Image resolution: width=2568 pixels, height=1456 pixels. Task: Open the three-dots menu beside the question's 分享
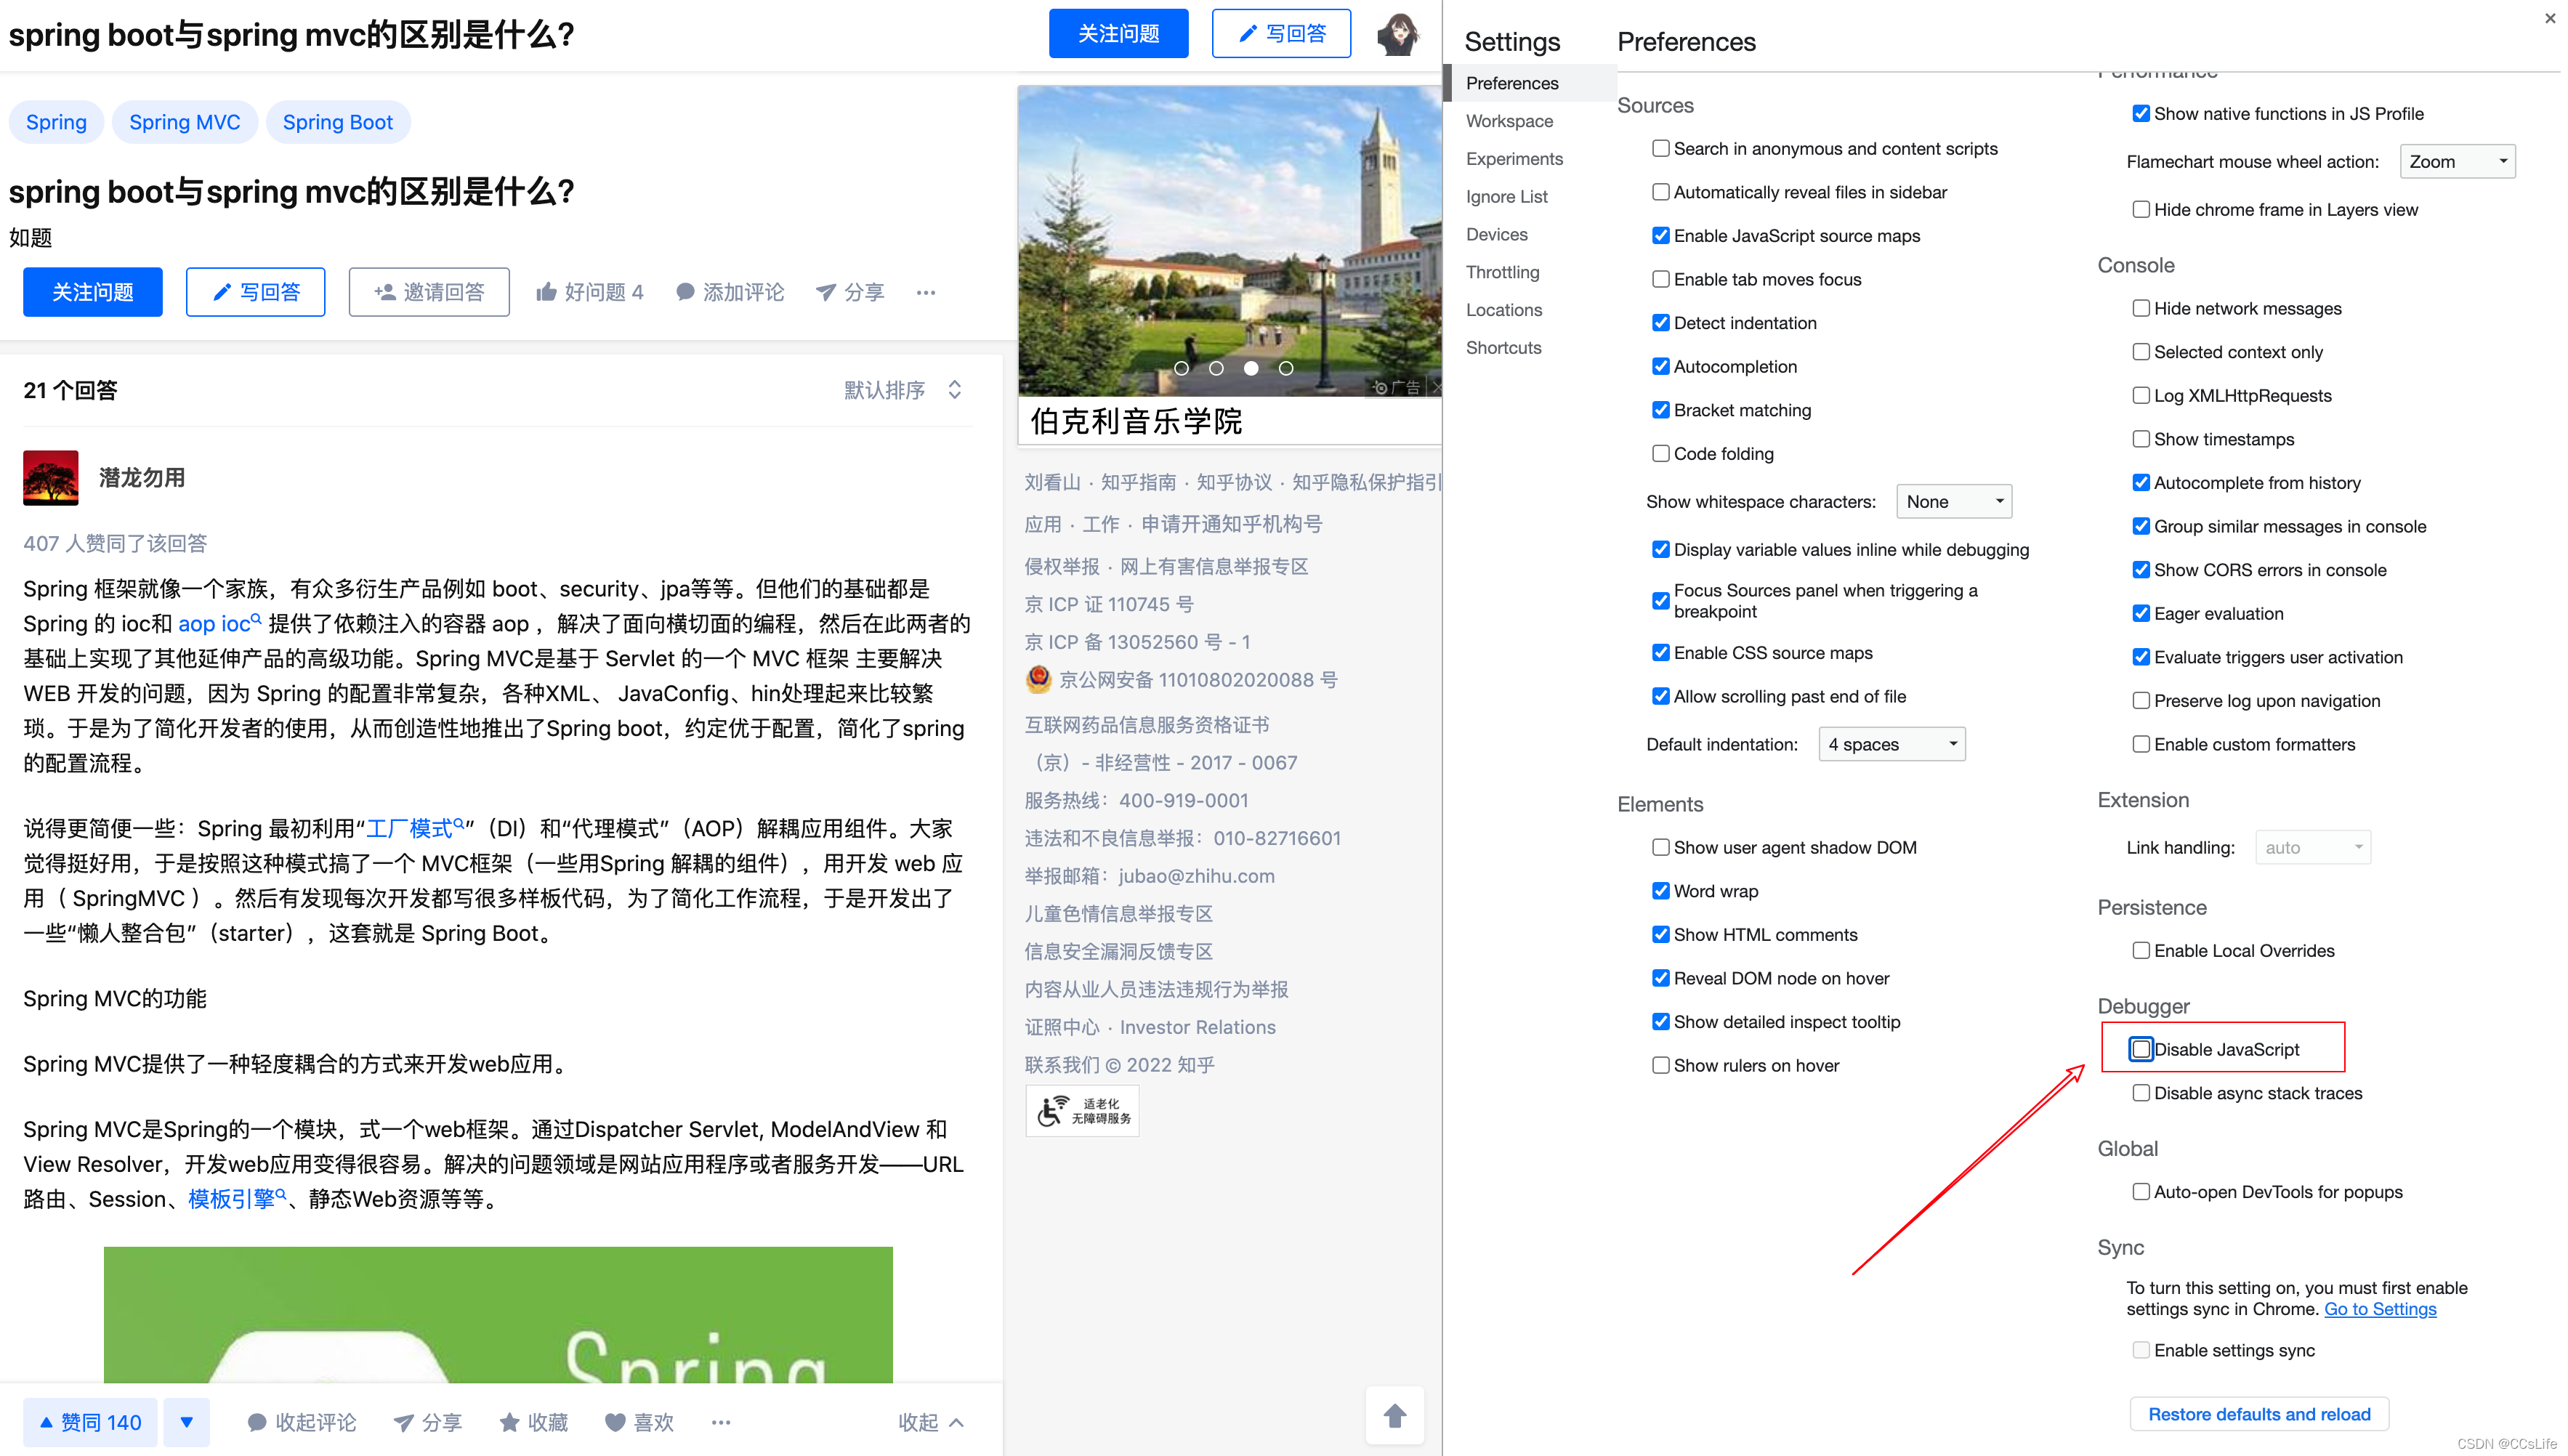926,292
